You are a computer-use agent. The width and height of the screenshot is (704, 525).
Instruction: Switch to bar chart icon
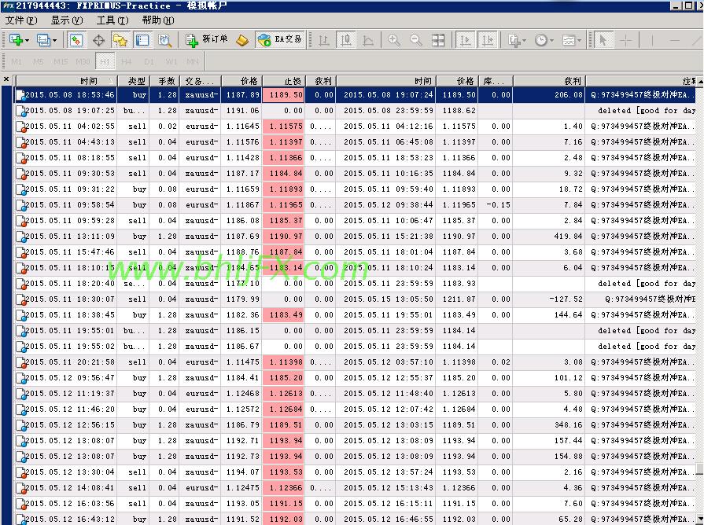point(323,40)
